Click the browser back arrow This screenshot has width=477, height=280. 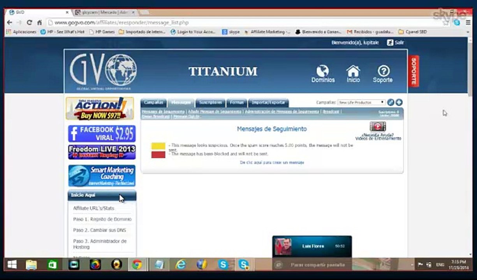click(x=10, y=23)
